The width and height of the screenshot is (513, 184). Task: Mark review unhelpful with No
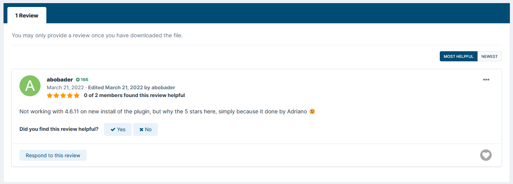click(x=145, y=129)
